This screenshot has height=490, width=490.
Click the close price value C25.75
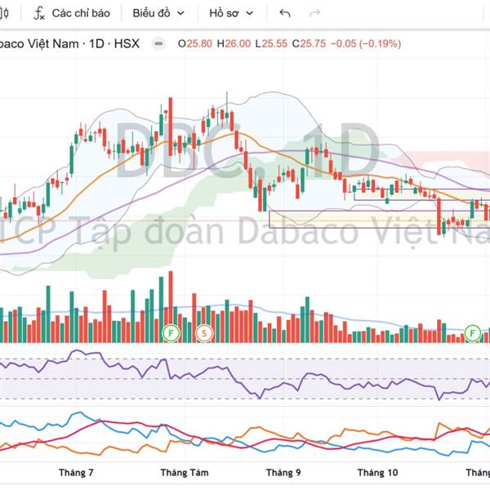tap(309, 44)
